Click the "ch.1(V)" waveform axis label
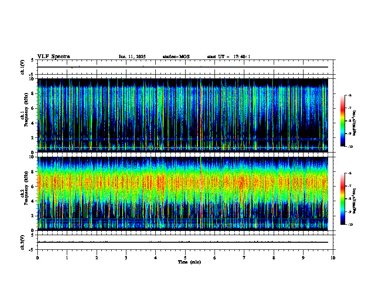Viewport: 375px width, 289px height. point(22,67)
